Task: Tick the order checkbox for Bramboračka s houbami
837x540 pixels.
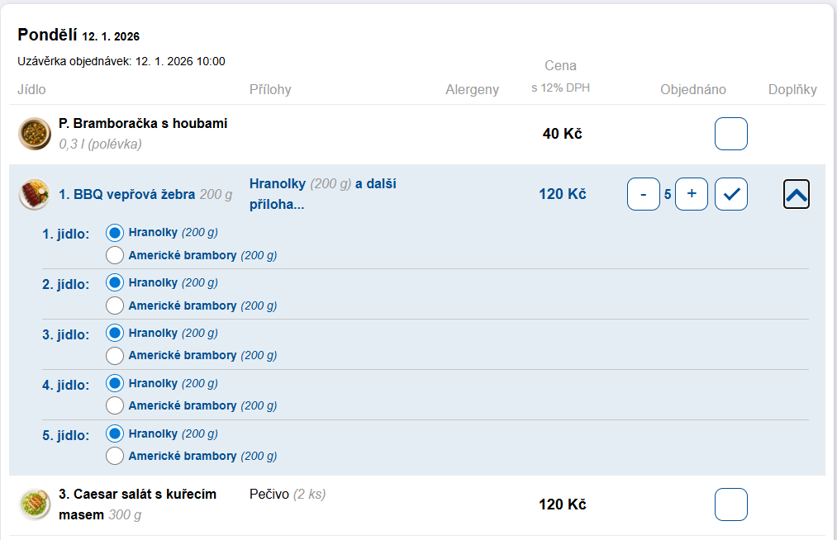Action: pos(730,134)
